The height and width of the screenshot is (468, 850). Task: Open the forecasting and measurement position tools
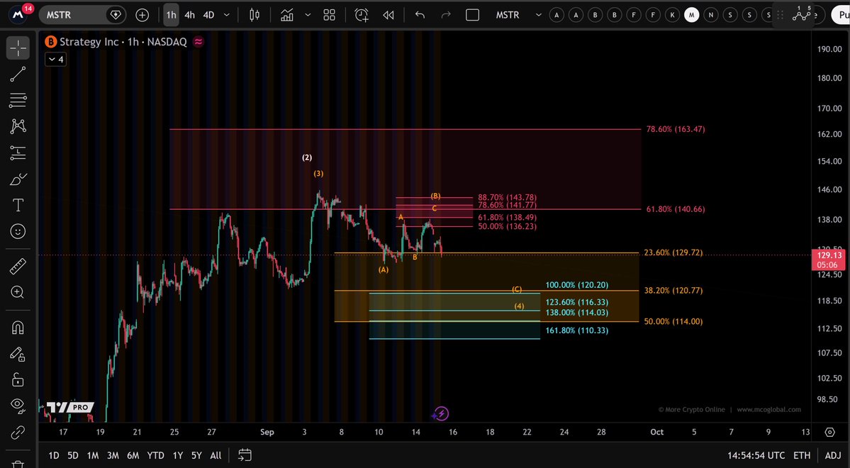(18, 153)
